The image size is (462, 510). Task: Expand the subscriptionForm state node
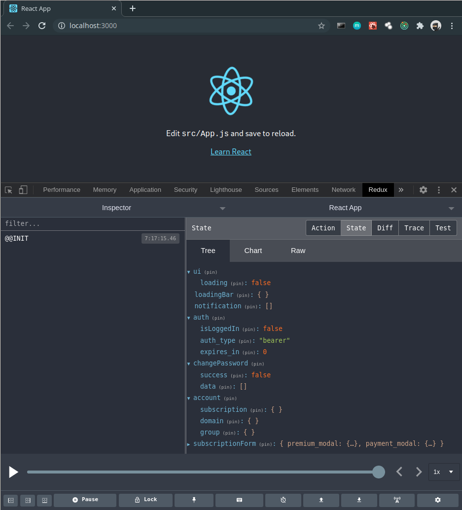tap(188, 444)
